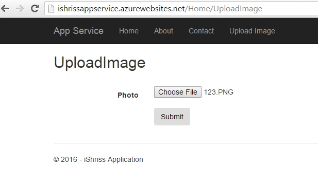This screenshot has width=318, height=185.
Task: Click the horizontal divider above the footer
Action: [x=186, y=143]
